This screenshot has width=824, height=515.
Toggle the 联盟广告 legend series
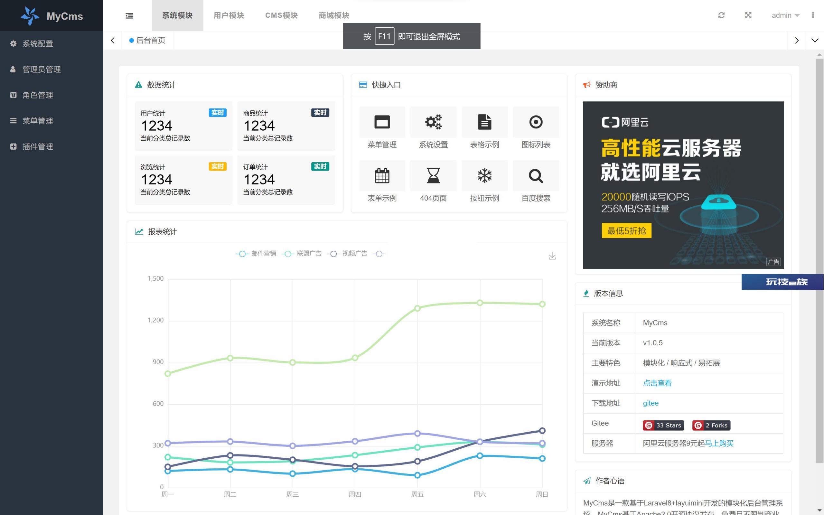click(301, 253)
